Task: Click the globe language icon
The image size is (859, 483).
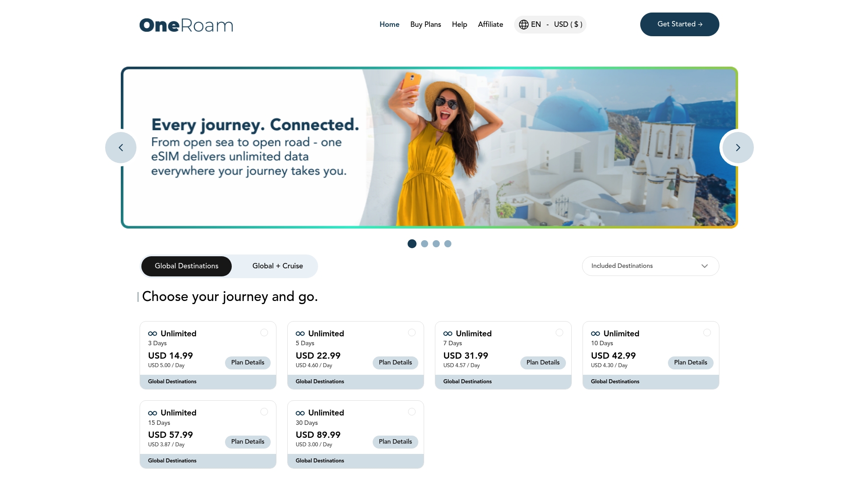Action: click(x=524, y=25)
